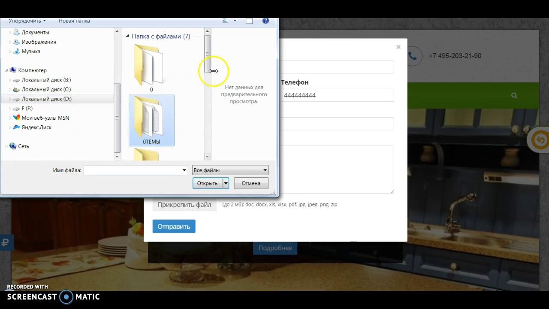Expand Локальный диск (D:) node
The width and height of the screenshot is (549, 309).
(x=10, y=99)
